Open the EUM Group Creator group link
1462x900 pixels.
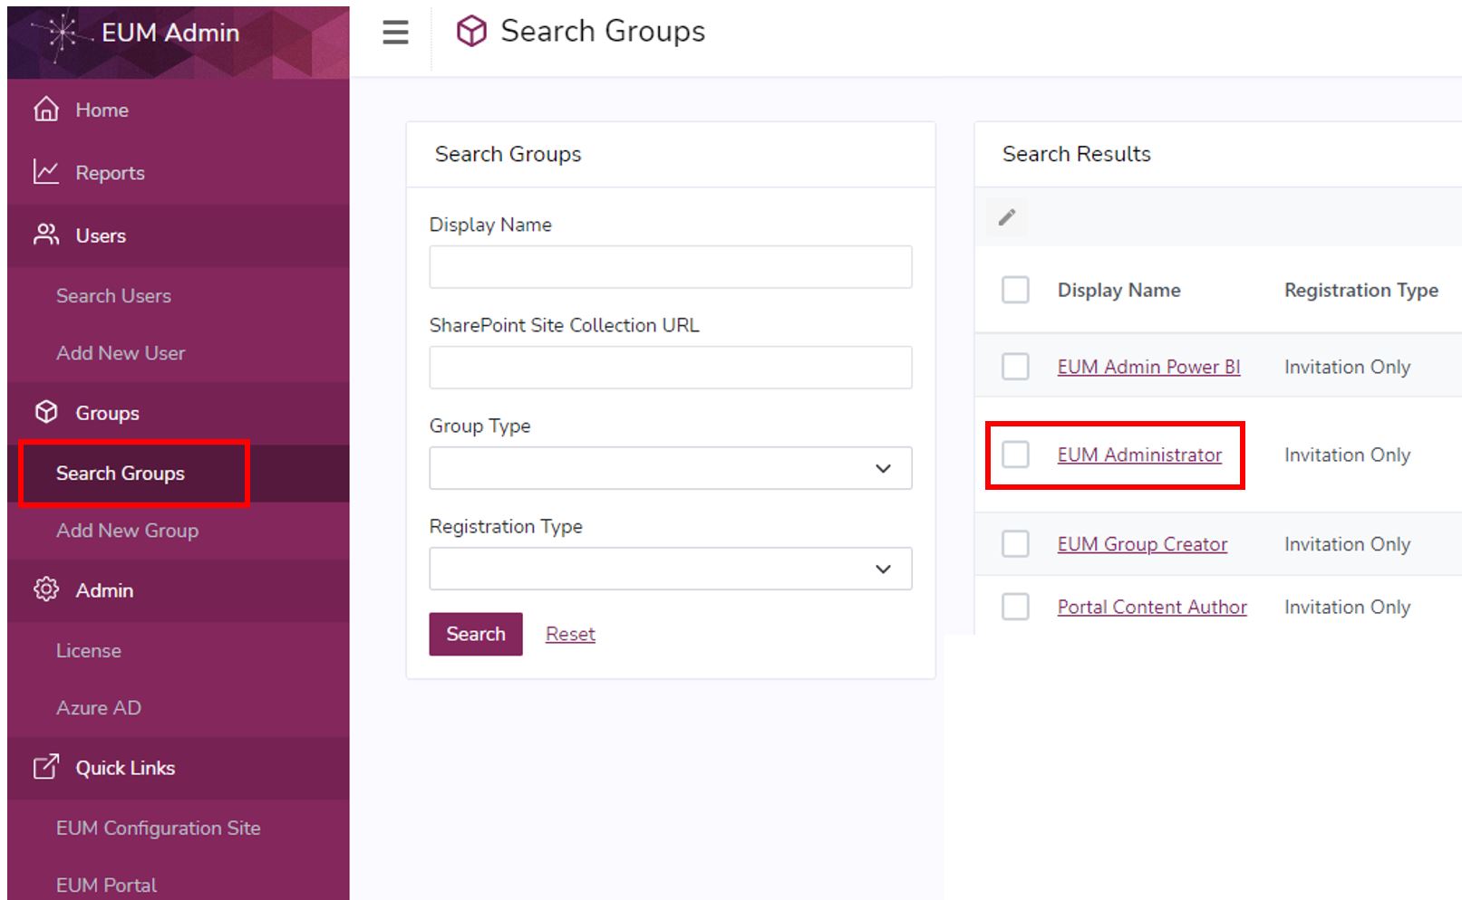pos(1142,543)
